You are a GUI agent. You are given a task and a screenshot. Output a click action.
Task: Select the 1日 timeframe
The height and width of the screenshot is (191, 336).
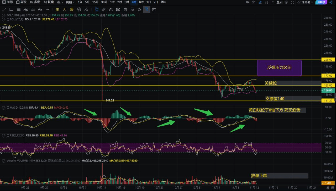[x=149, y=2]
